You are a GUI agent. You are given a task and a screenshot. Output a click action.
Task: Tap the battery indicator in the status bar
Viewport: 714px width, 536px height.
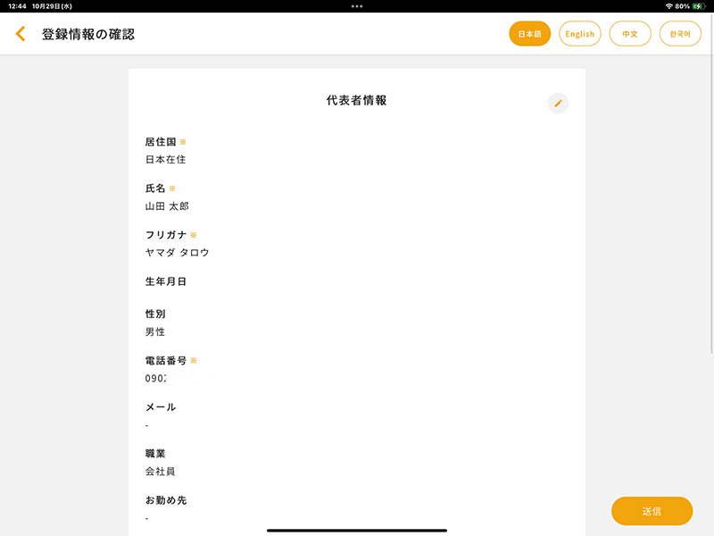click(x=701, y=7)
